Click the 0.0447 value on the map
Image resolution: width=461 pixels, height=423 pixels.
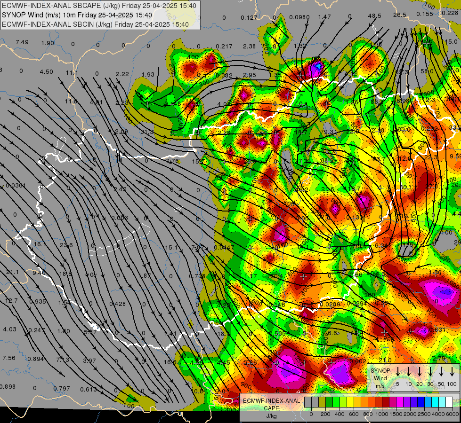coord(224,248)
